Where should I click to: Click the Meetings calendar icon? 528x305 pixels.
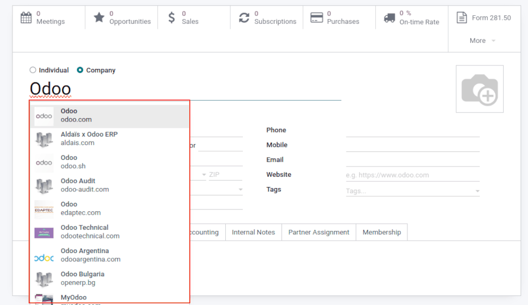(x=26, y=18)
